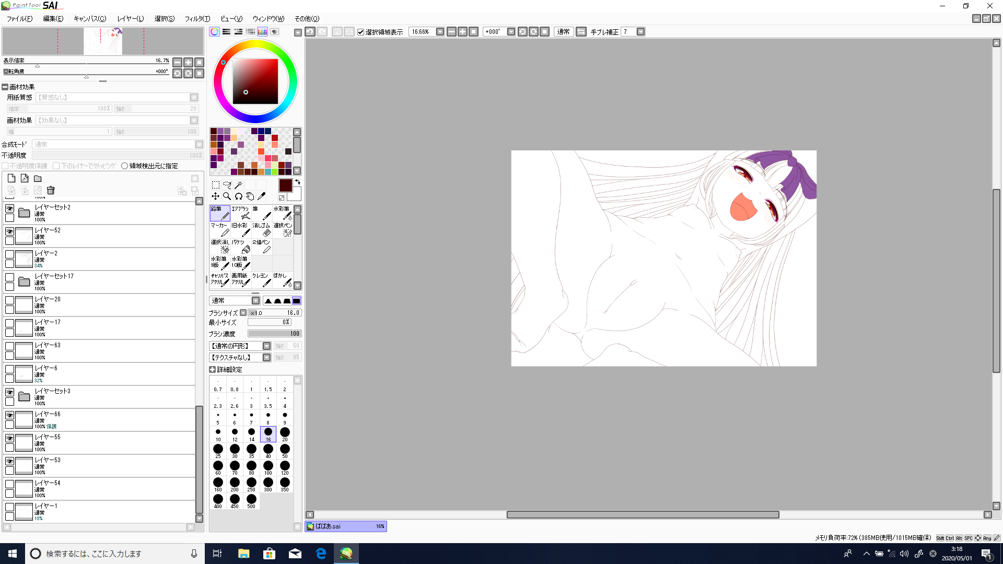This screenshot has width=1003, height=564.
Task: Select the lasso selection tool
Action: [227, 185]
